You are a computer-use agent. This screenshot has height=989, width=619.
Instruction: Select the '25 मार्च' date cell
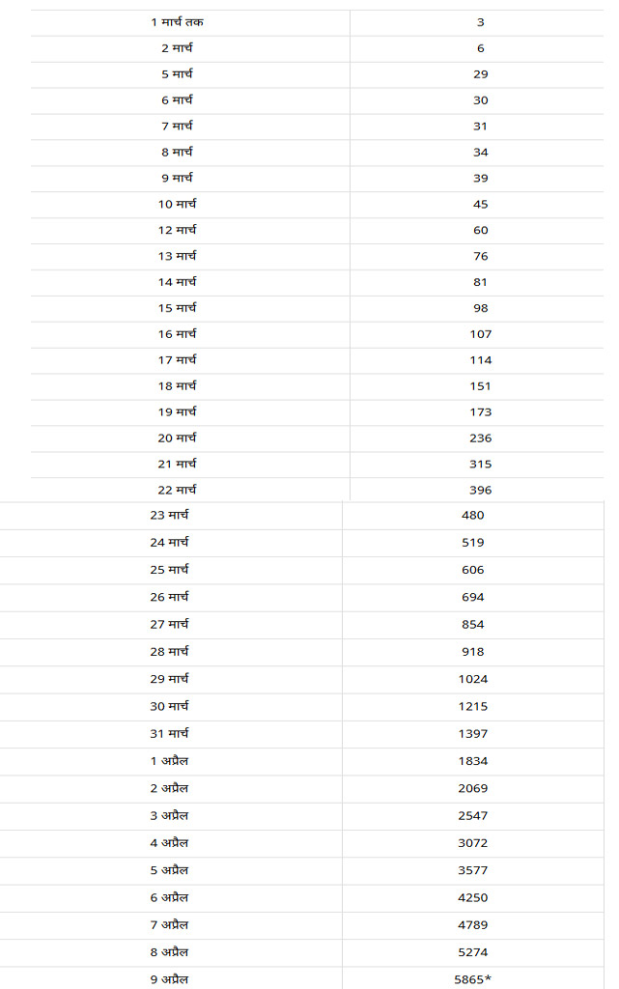pyautogui.click(x=170, y=570)
